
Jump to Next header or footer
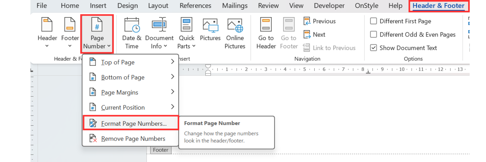(x=314, y=34)
